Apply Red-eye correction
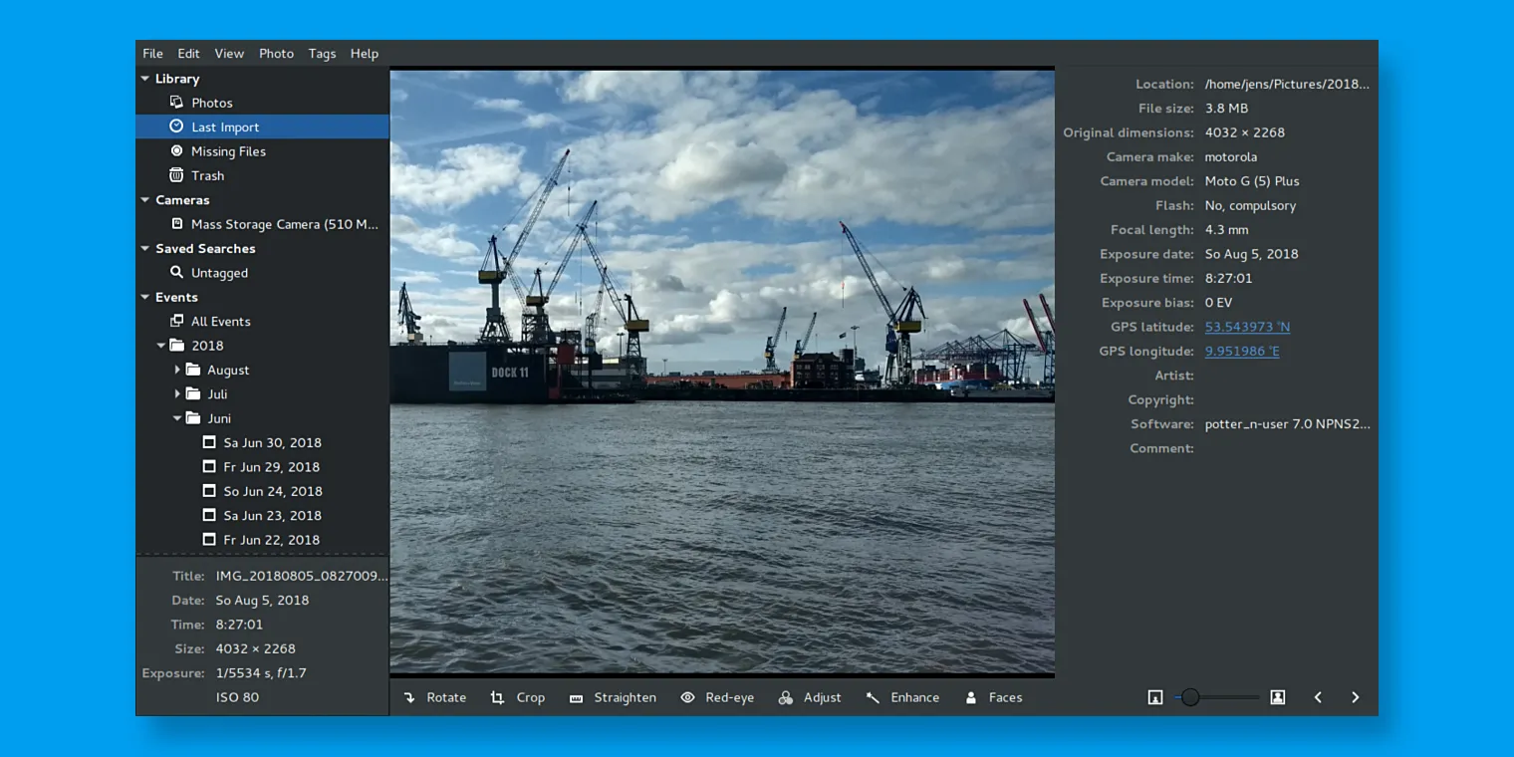The width and height of the screenshot is (1514, 757). (717, 697)
